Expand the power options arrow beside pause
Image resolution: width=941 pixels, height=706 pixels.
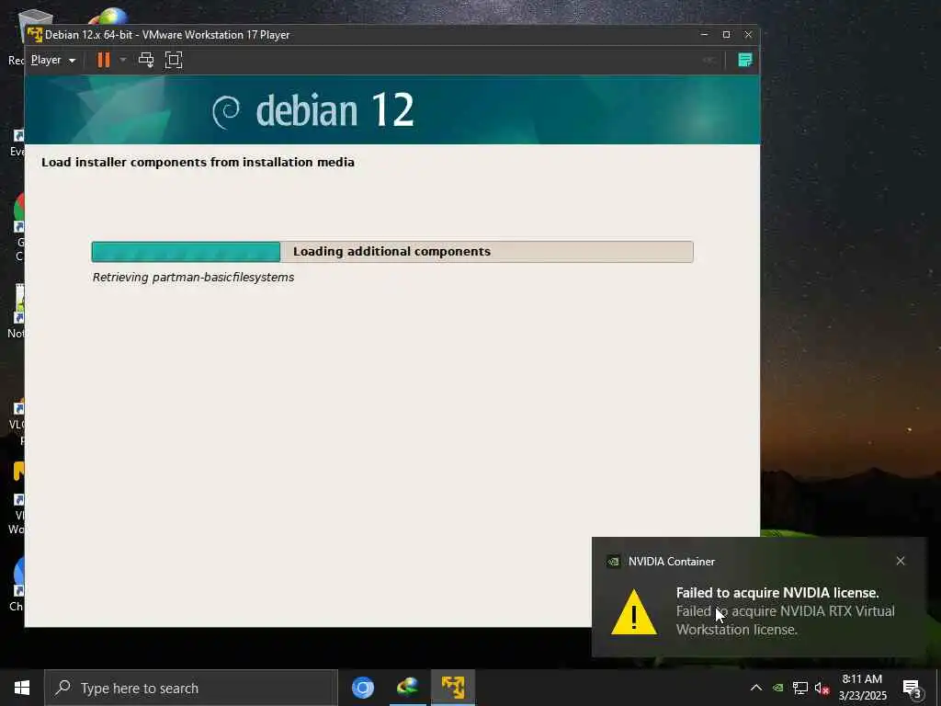coord(123,60)
